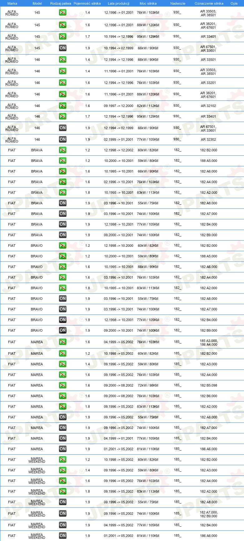Click the Lata produkcji column header

[119, 3]
